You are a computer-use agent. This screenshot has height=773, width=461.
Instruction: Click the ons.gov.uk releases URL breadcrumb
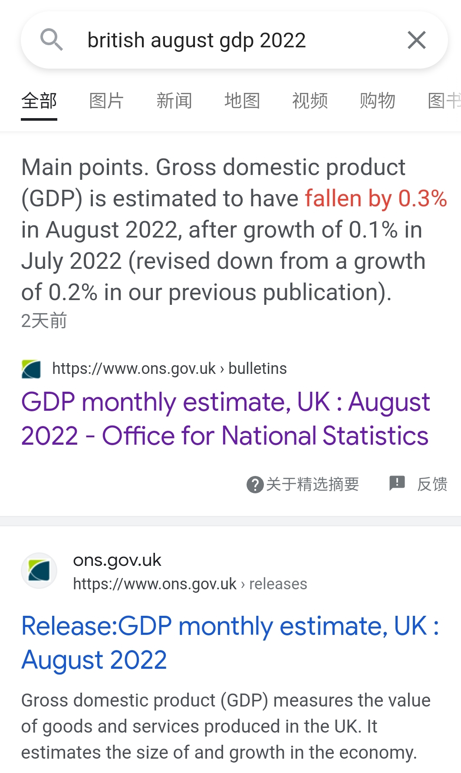[190, 584]
